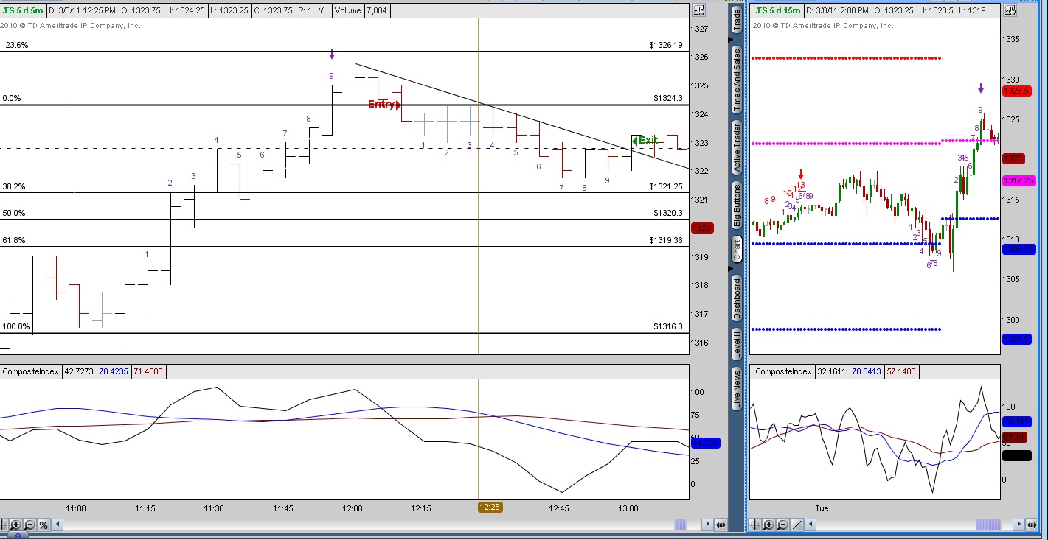This screenshot has height=540, width=1048.
Task: Zoom out on the 5m chart
Action: coord(30,525)
